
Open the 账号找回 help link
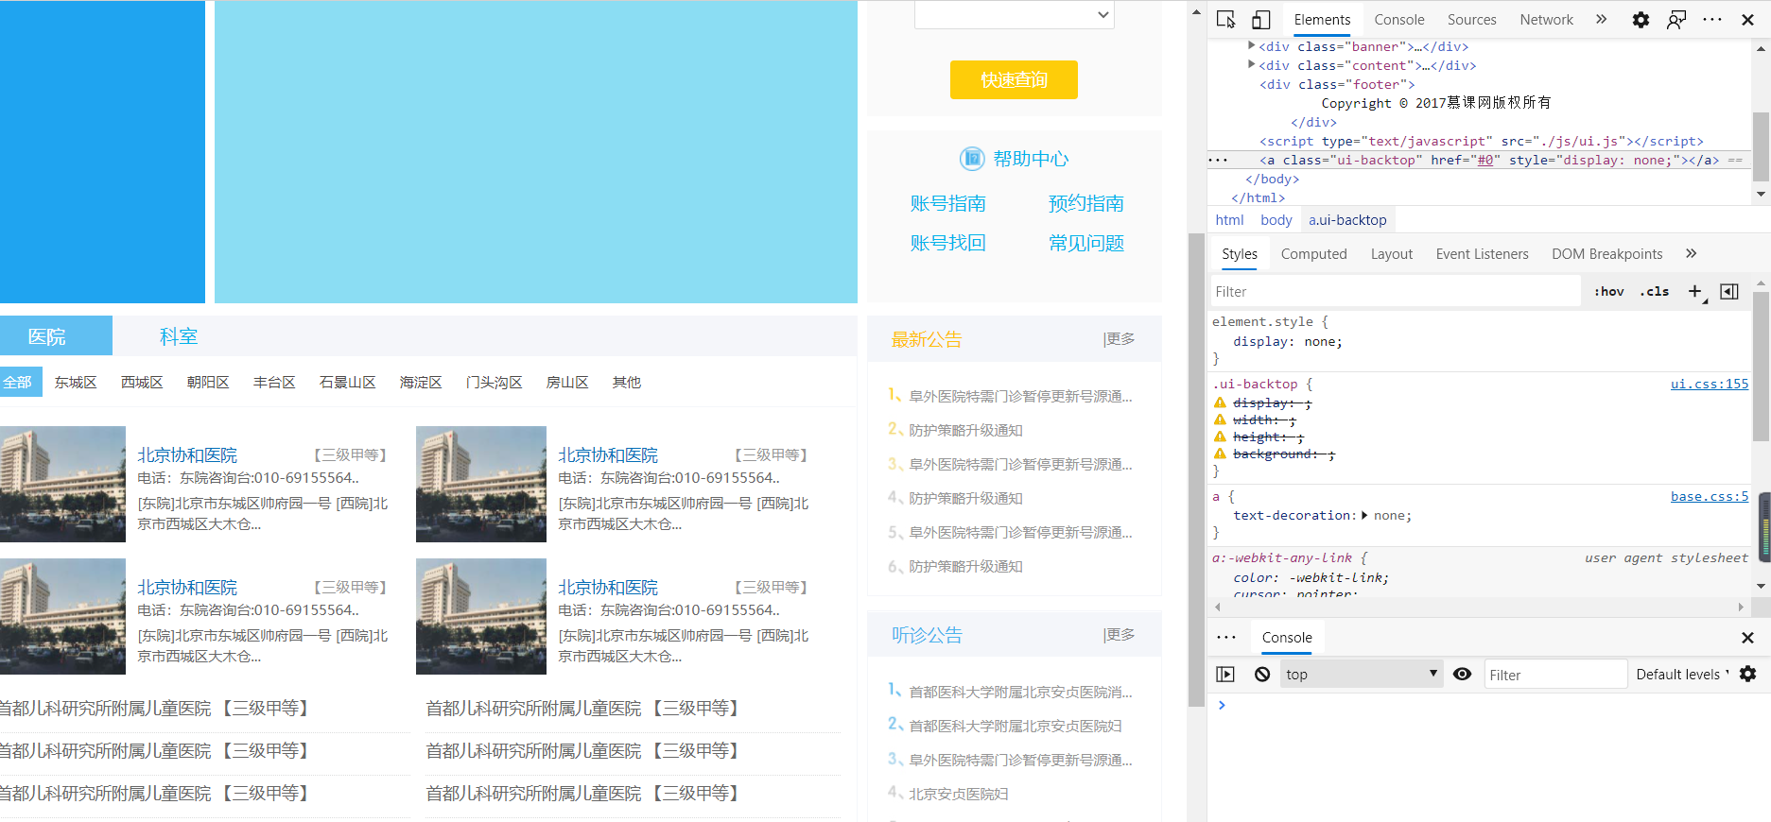coord(947,243)
